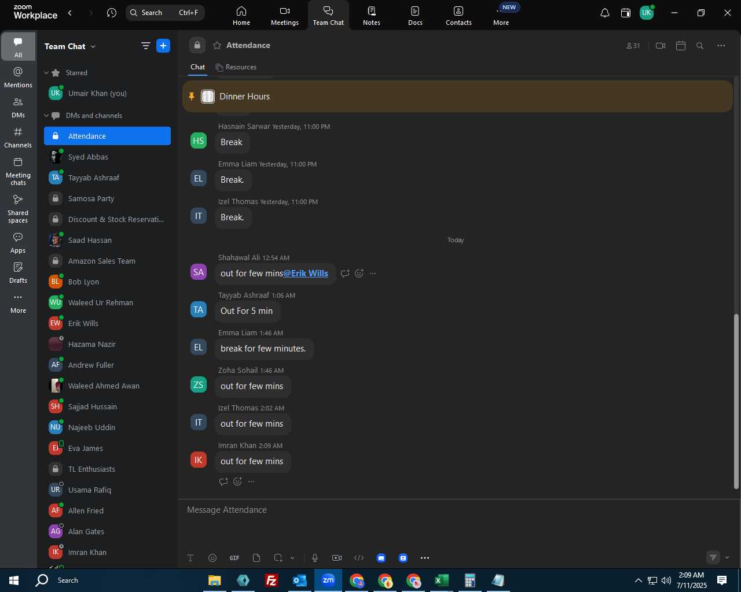The height and width of the screenshot is (592, 741).
Task: Record an audio message
Action: pos(315,558)
